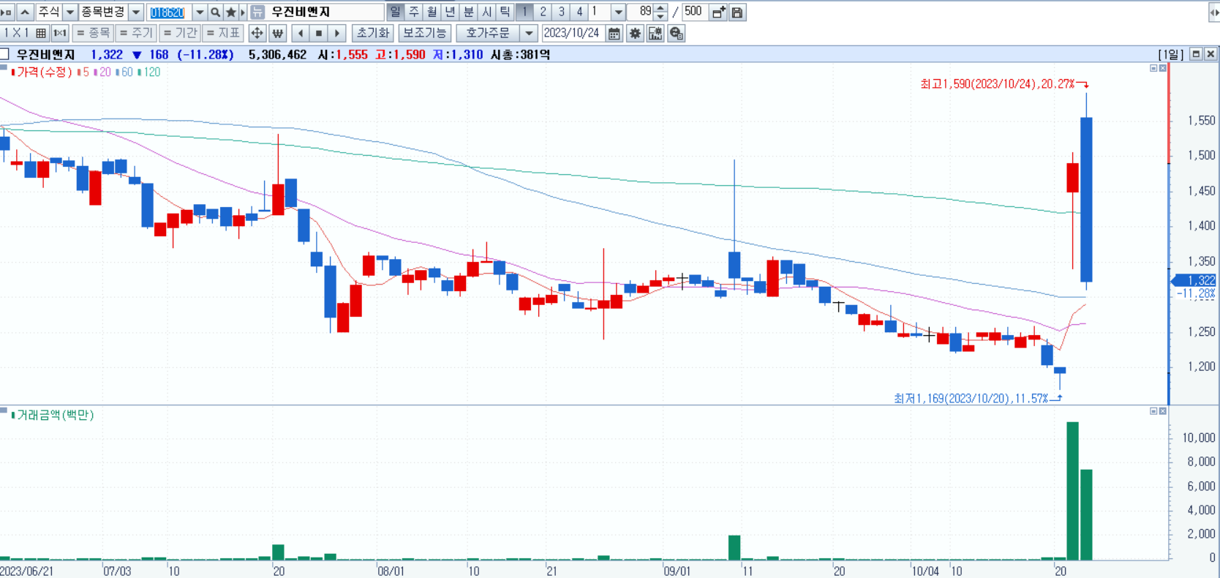The height and width of the screenshot is (578, 1220).
Task: Click the 호가주문 order button
Action: pos(488,33)
